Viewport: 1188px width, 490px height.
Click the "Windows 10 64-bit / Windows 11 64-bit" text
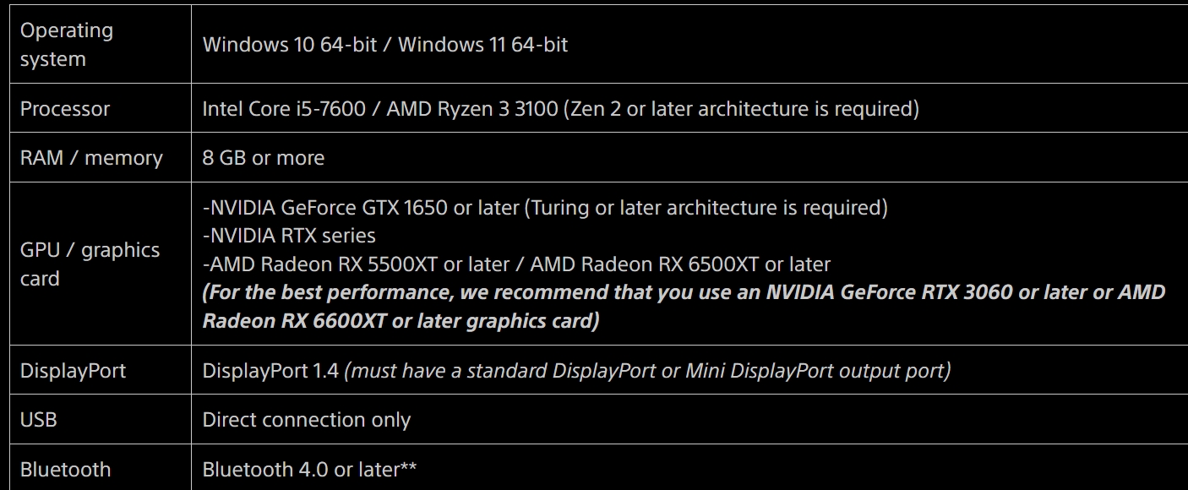[x=384, y=45]
